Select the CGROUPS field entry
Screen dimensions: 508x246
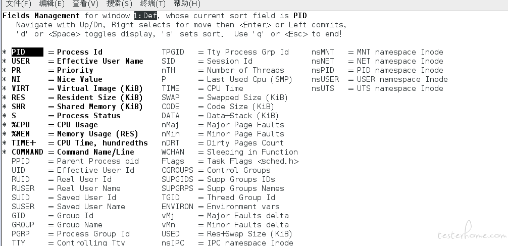coord(216,170)
